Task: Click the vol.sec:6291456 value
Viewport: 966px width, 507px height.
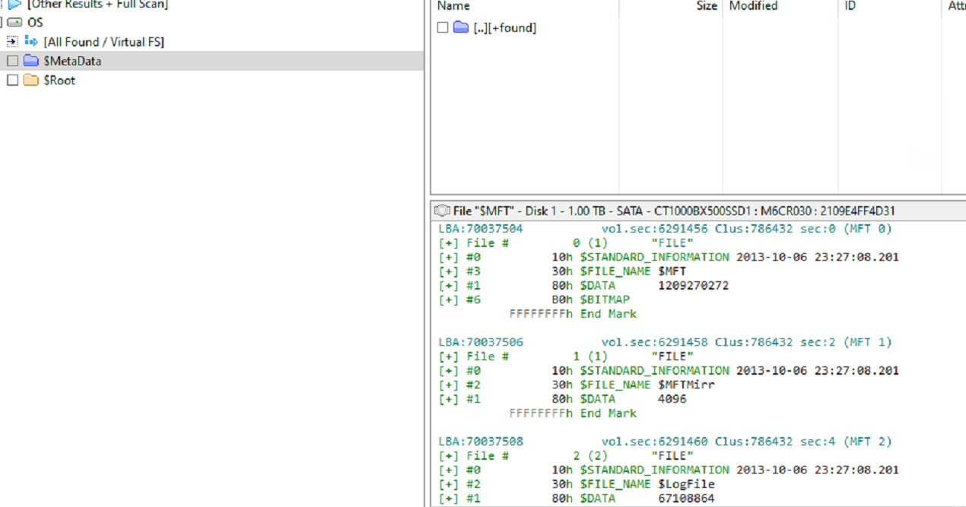Action: [x=655, y=229]
